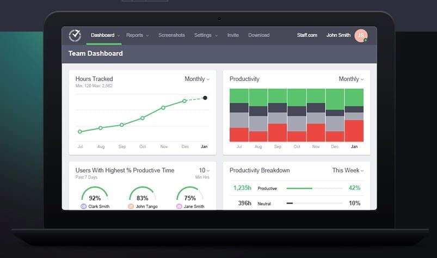Image resolution: width=437 pixels, height=258 pixels.
Task: Select the dark Jan data point
Action: [x=205, y=98]
